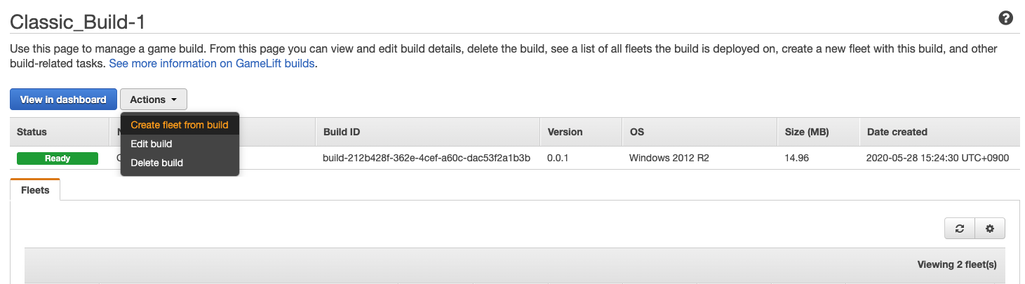
Task: Open fleet table settings gear
Action: click(x=990, y=229)
